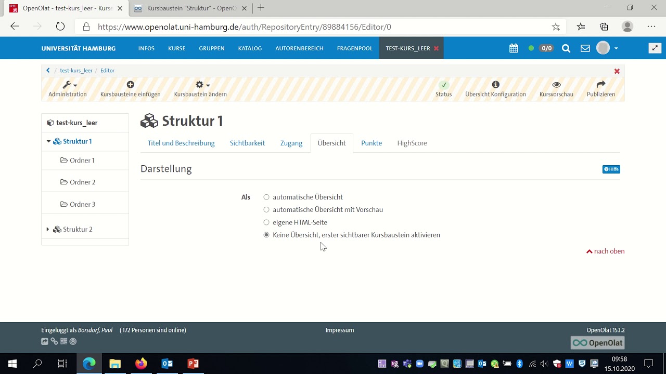Open a new browser tab
The width and height of the screenshot is (666, 374).
[261, 8]
